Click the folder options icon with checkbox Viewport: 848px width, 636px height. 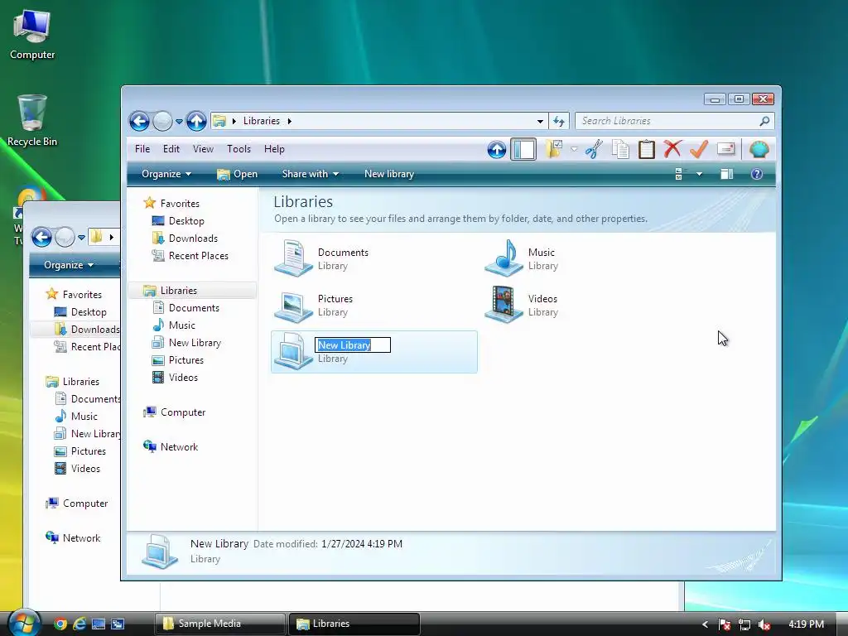[x=554, y=149]
